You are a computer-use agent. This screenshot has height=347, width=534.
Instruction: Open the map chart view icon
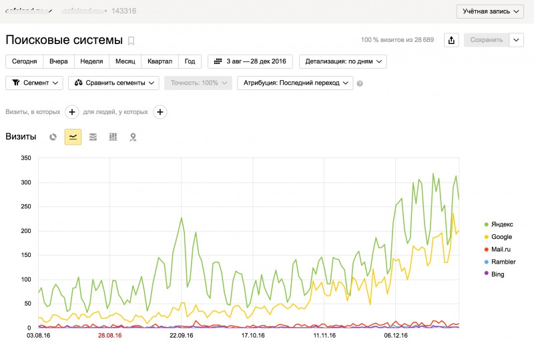coord(133,137)
